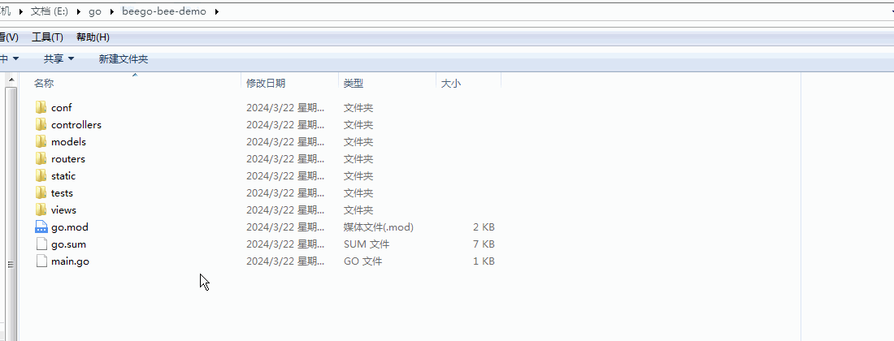The width and height of the screenshot is (894, 341).
Task: Click the navigation pane scrollbar up arrow
Action: click(x=11, y=81)
